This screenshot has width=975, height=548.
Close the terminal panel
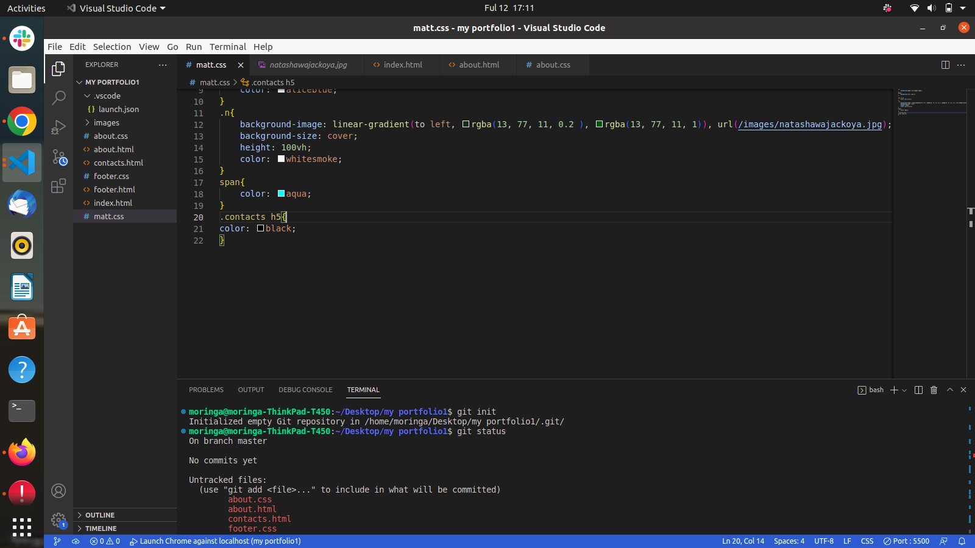(963, 390)
